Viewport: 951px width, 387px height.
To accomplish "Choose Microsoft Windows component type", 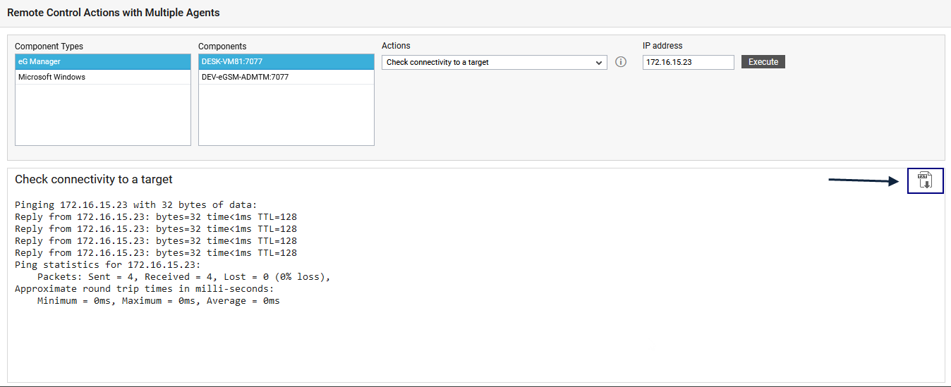I will point(102,77).
